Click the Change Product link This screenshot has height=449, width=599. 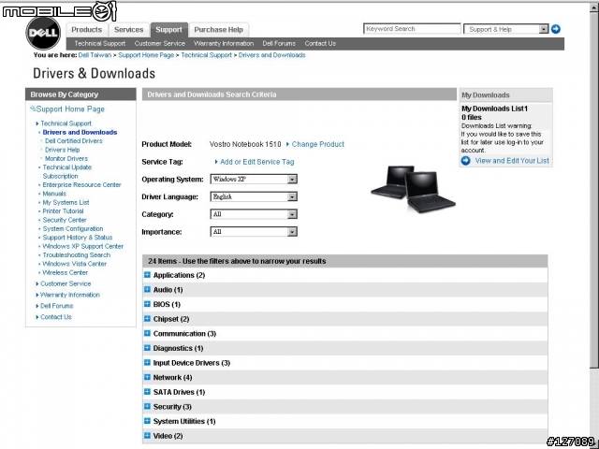[318, 144]
